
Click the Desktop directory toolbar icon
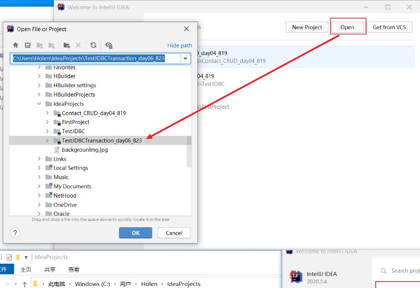click(x=27, y=45)
